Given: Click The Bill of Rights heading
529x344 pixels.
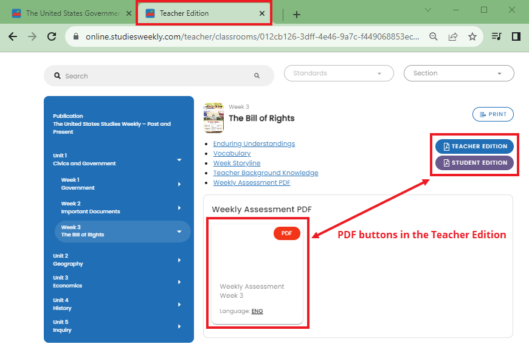Looking at the screenshot, I should click(261, 119).
